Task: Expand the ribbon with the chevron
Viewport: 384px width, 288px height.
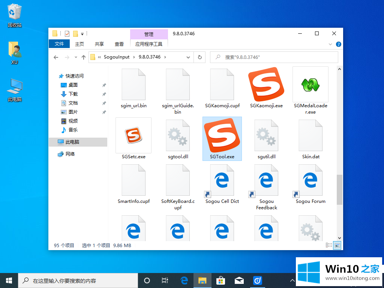Action: click(x=330, y=44)
